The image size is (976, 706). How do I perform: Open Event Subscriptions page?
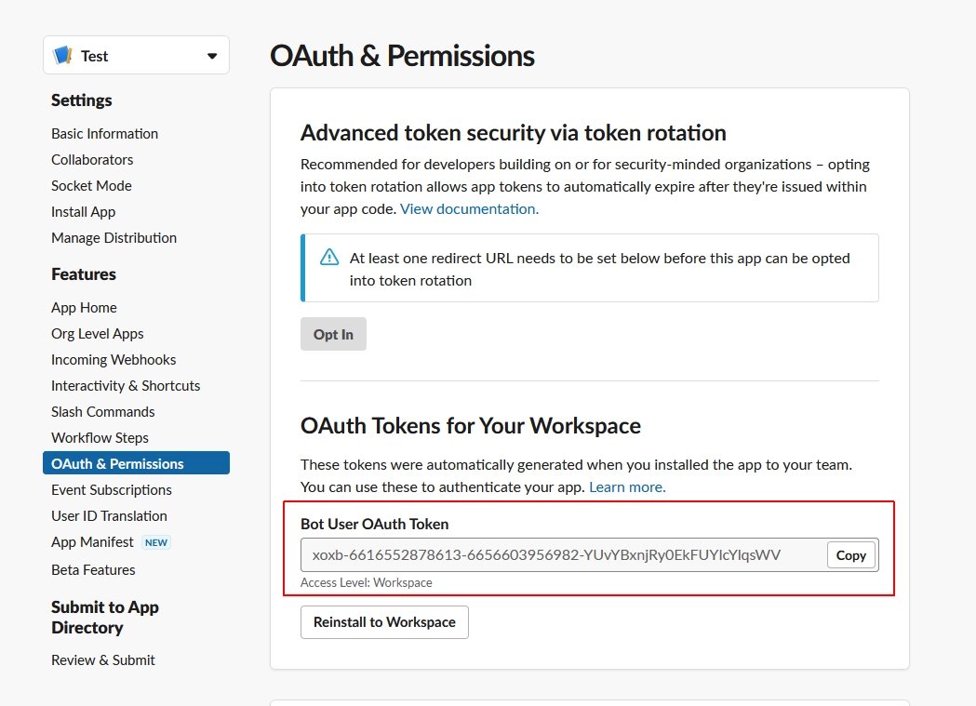coord(112,490)
